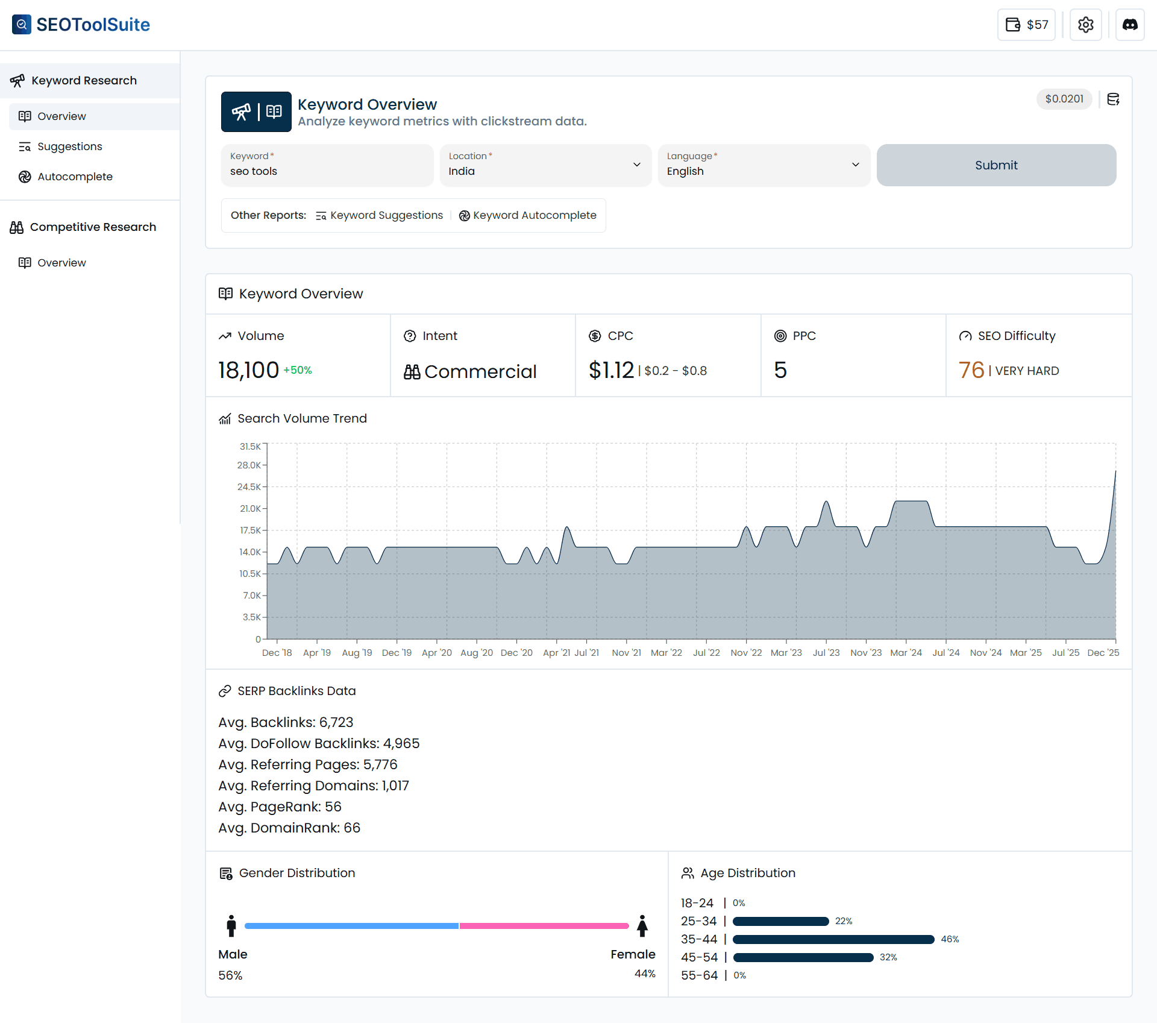1157x1023 pixels.
Task: Switch to the Suggestions report
Action: pyautogui.click(x=69, y=146)
